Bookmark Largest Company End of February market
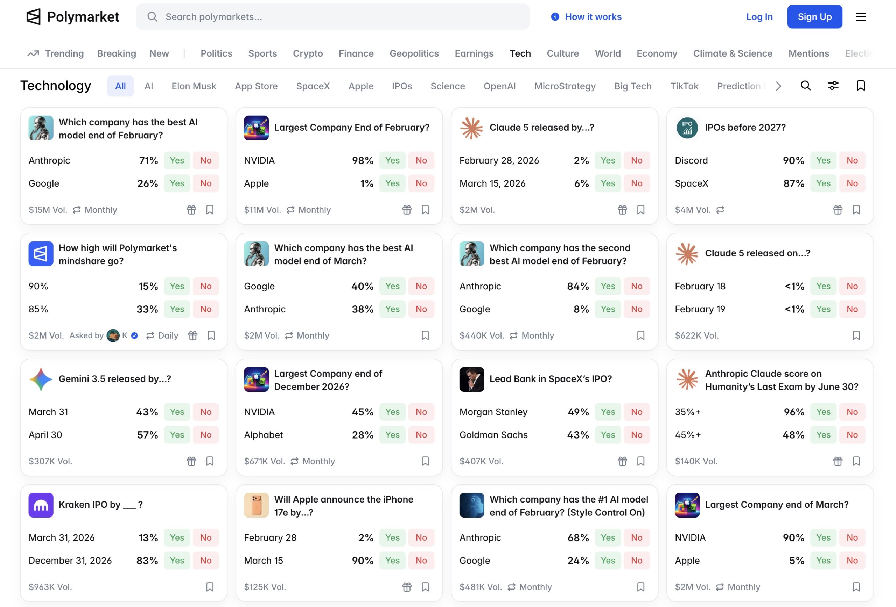This screenshot has width=896, height=607. [x=425, y=210]
